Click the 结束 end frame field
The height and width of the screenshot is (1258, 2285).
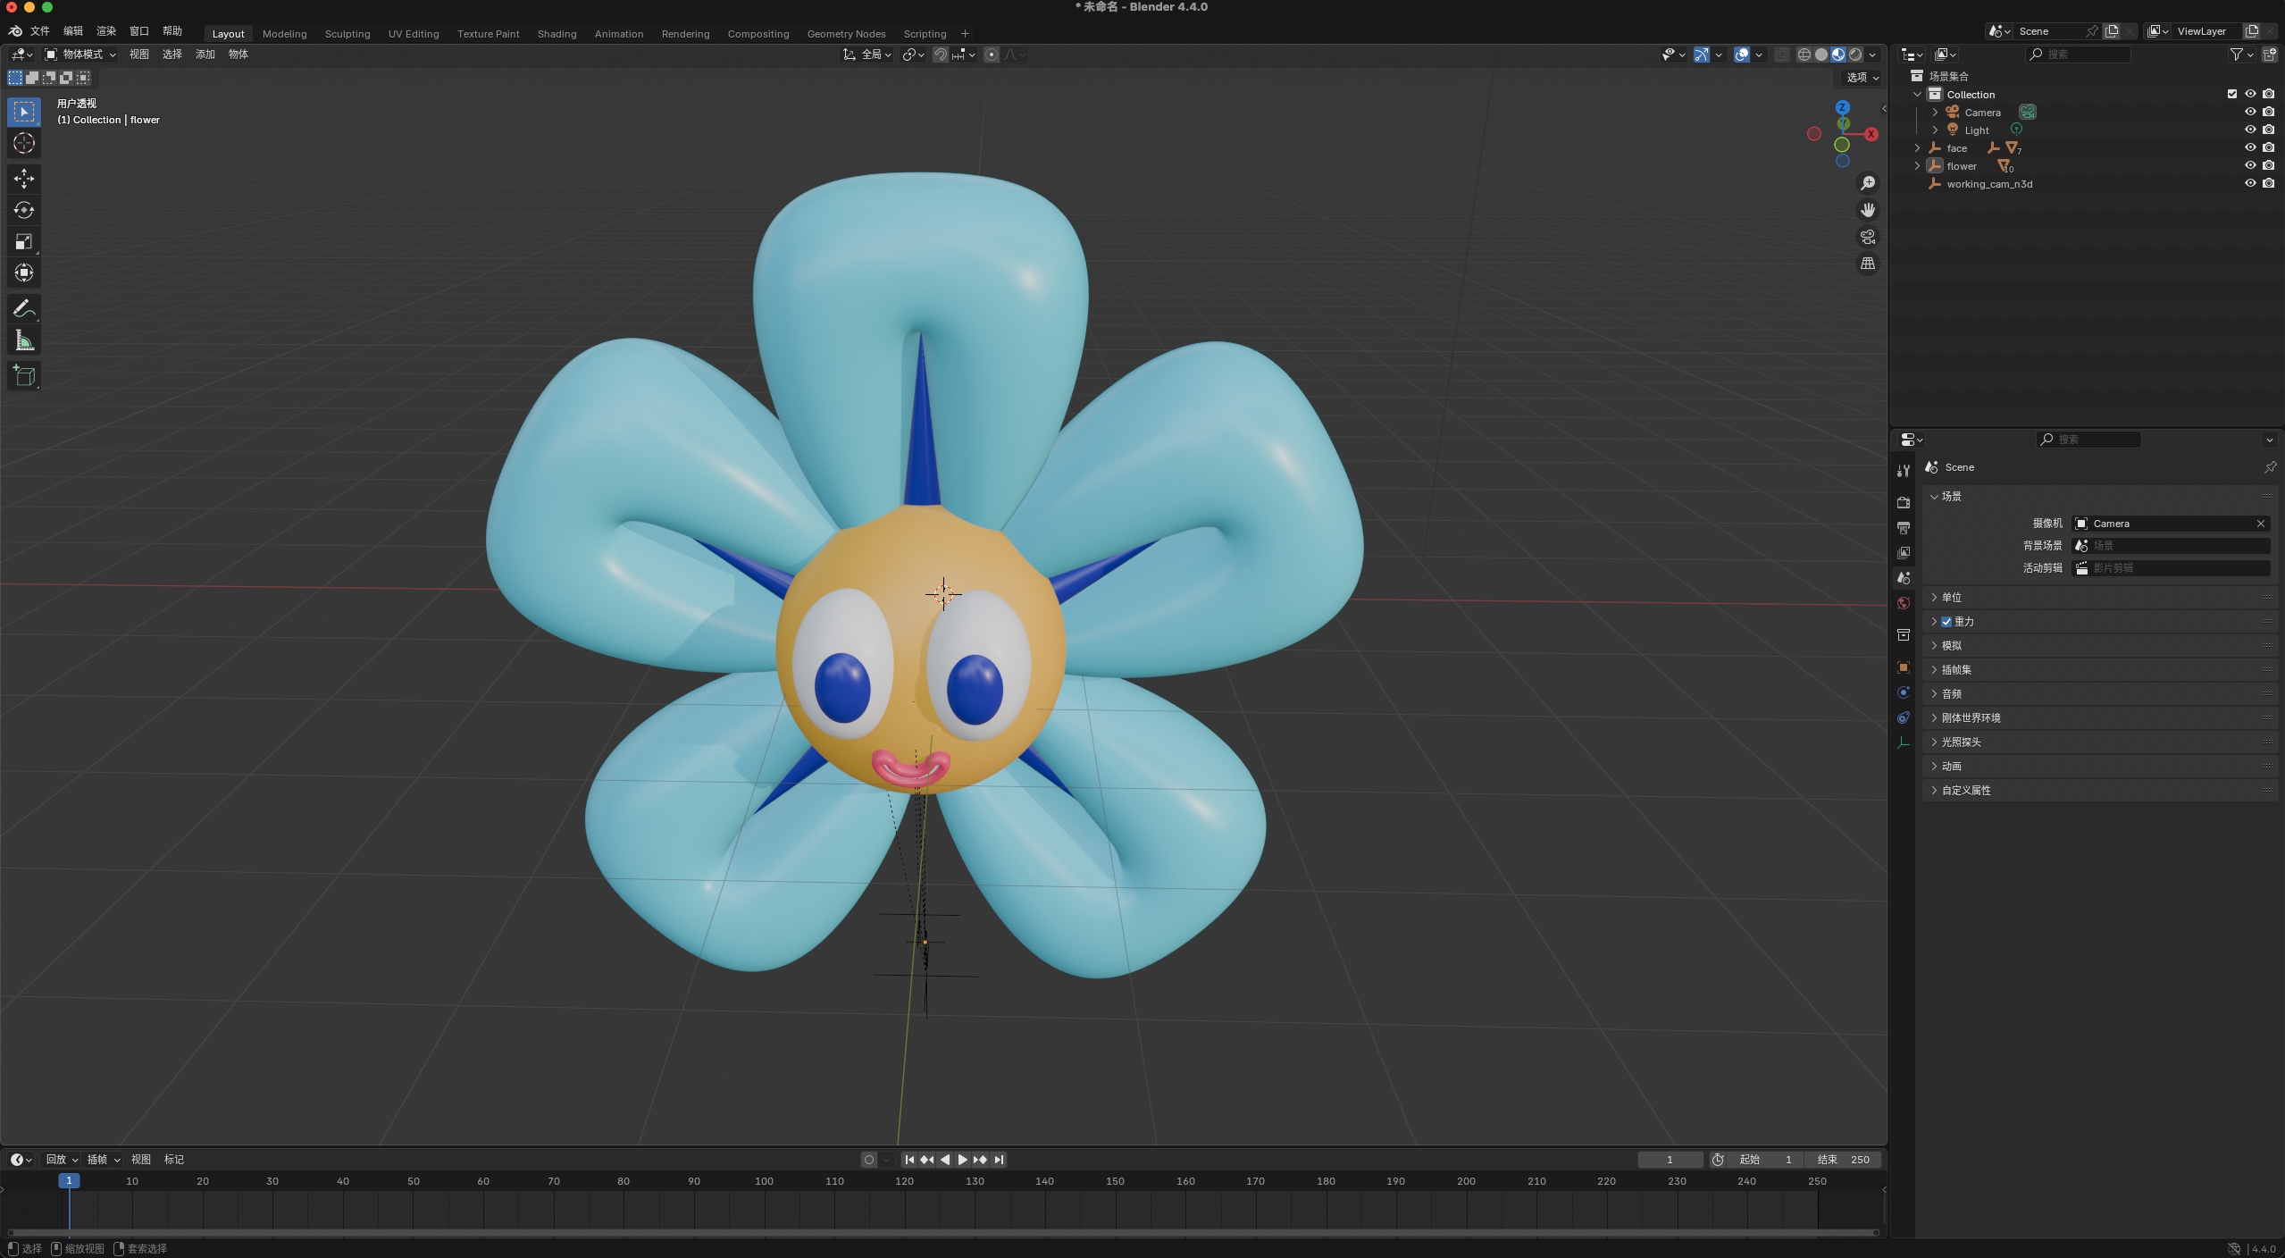tap(1844, 1159)
